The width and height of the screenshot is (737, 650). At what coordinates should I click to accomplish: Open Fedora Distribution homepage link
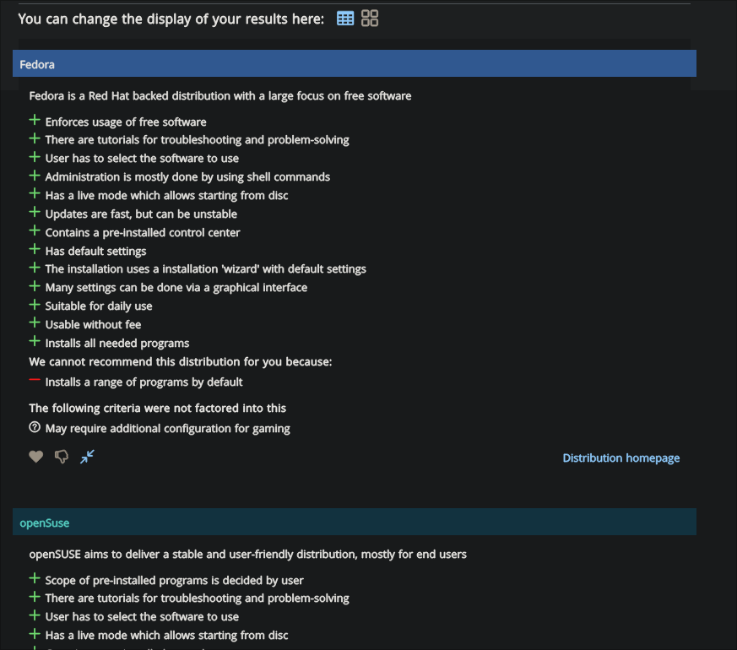pyautogui.click(x=620, y=458)
